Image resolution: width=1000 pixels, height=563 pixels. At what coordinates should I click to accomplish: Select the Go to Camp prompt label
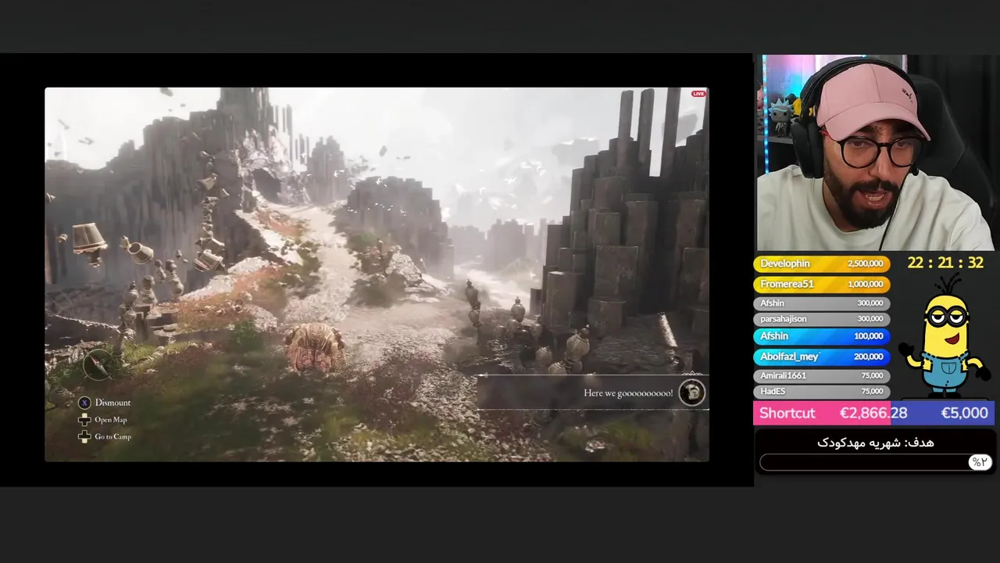click(113, 436)
